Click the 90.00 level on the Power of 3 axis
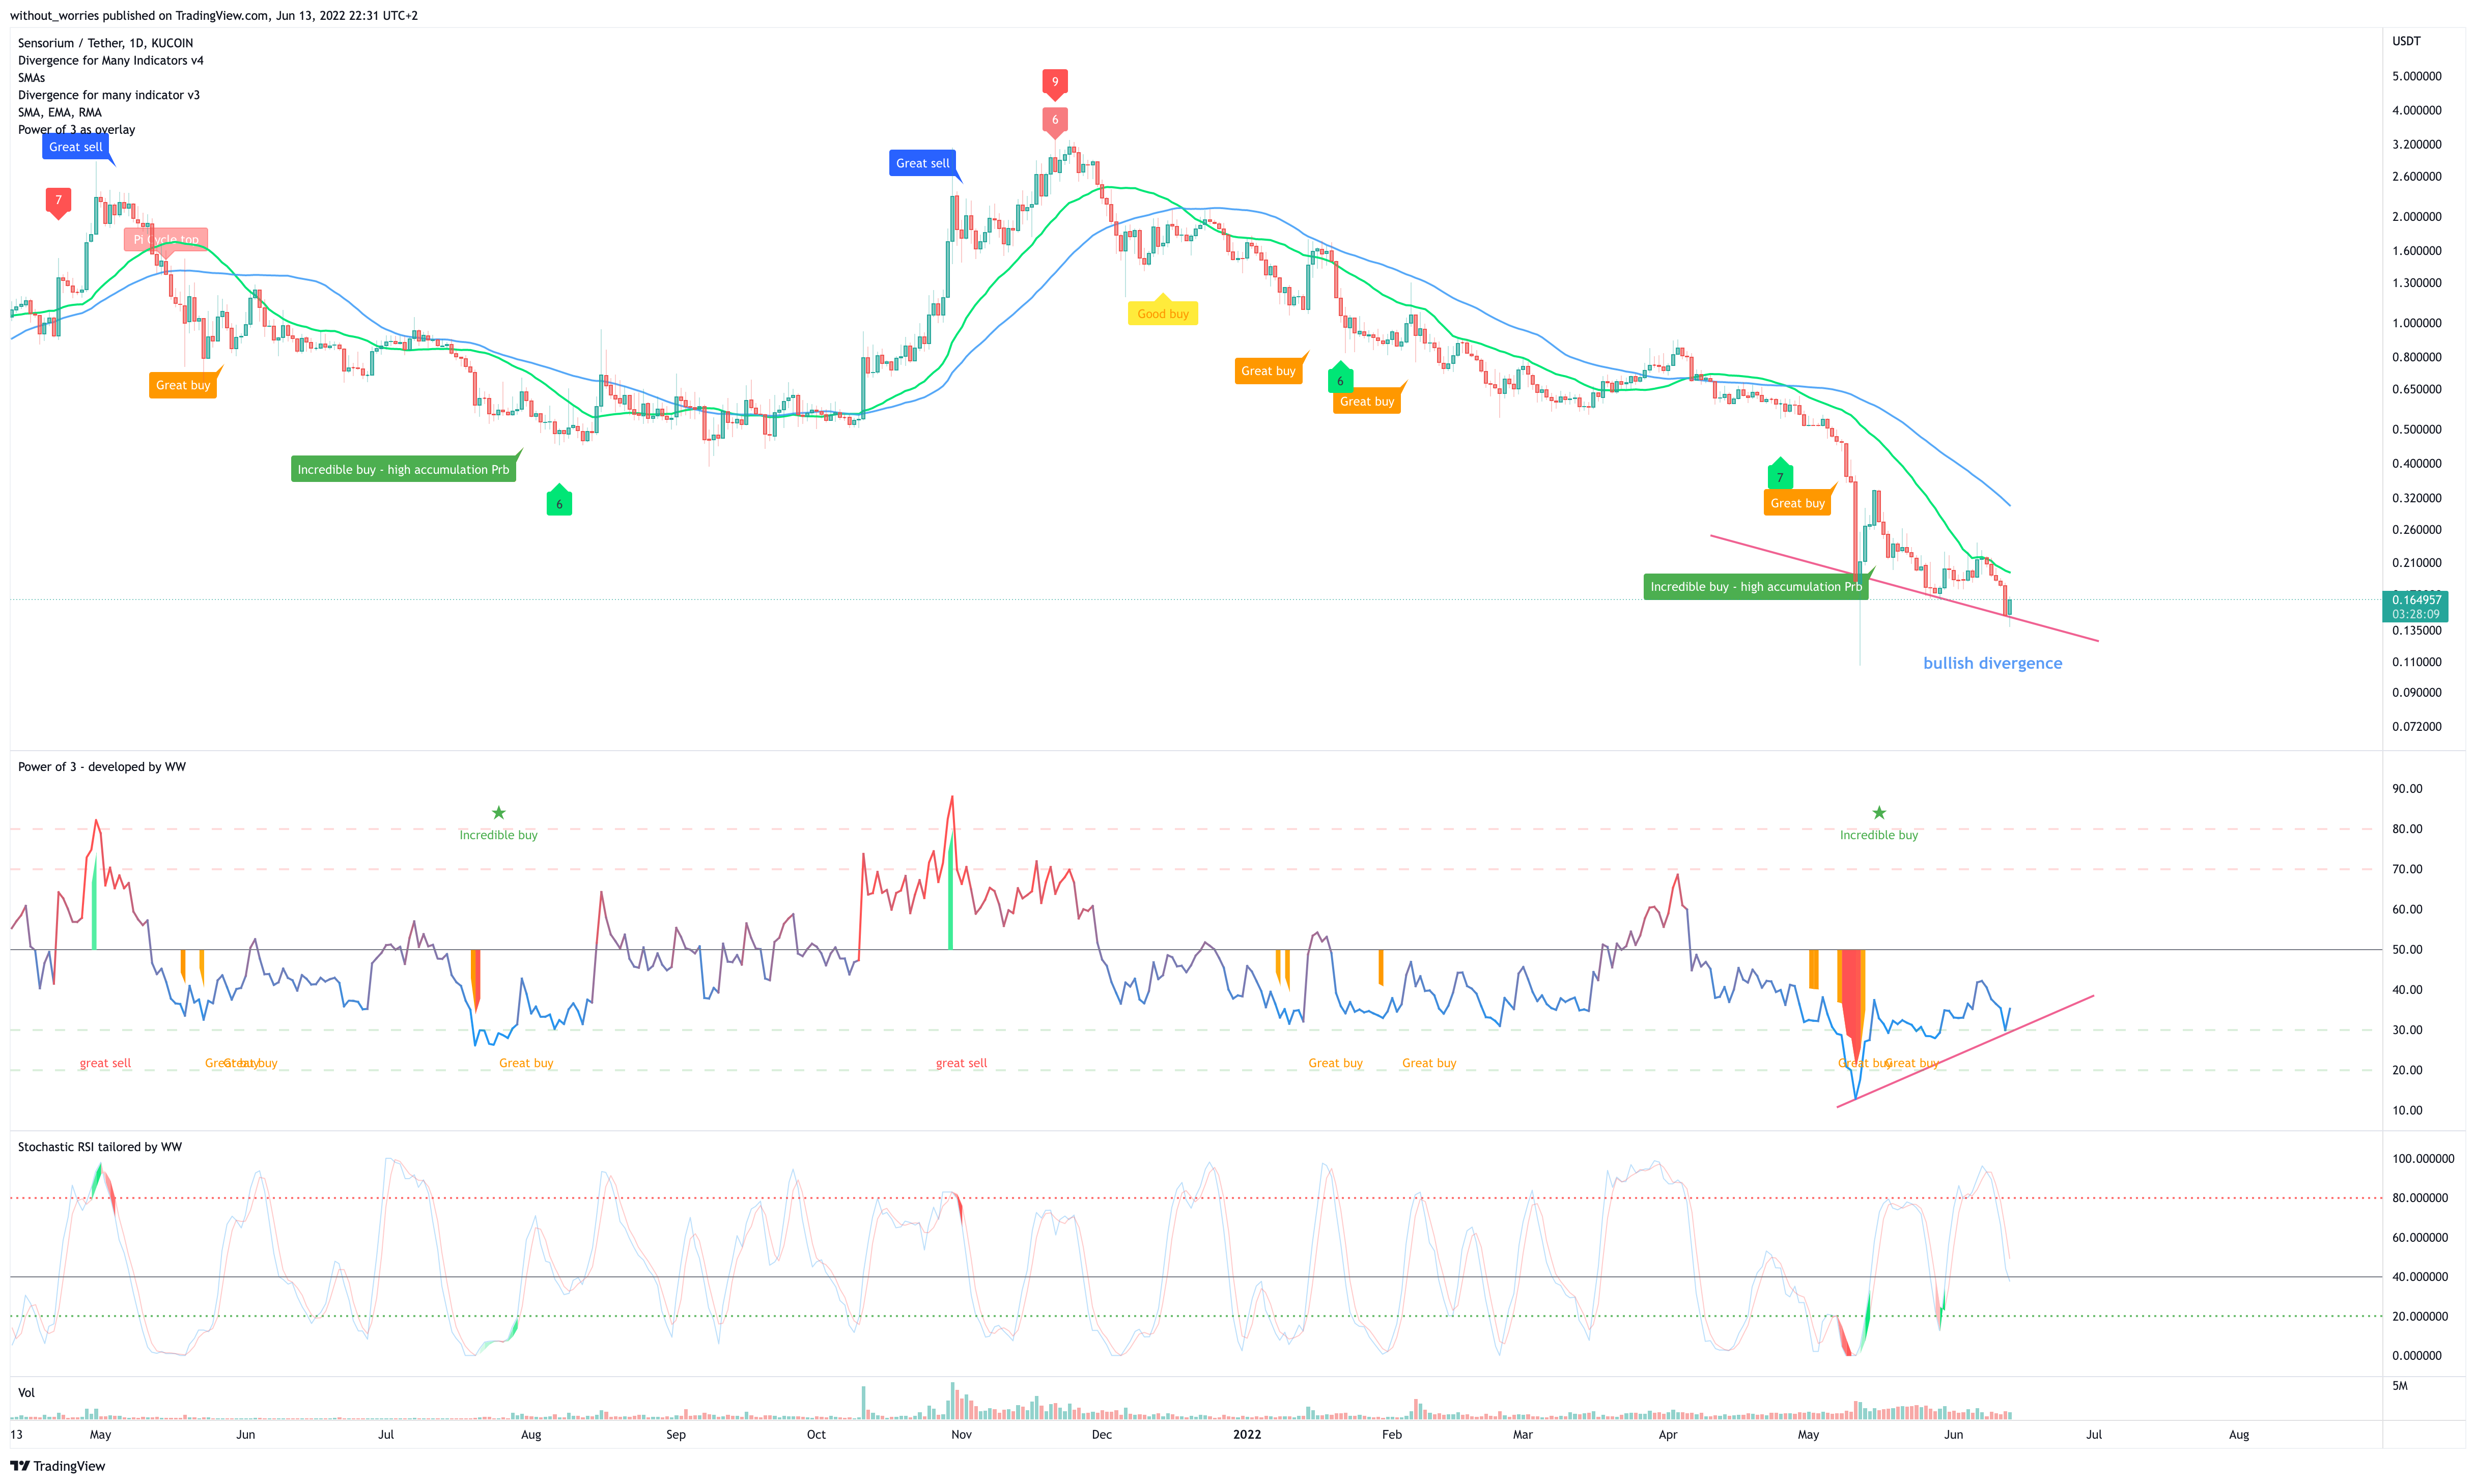This screenshot has width=2476, height=1484. pos(2407,789)
